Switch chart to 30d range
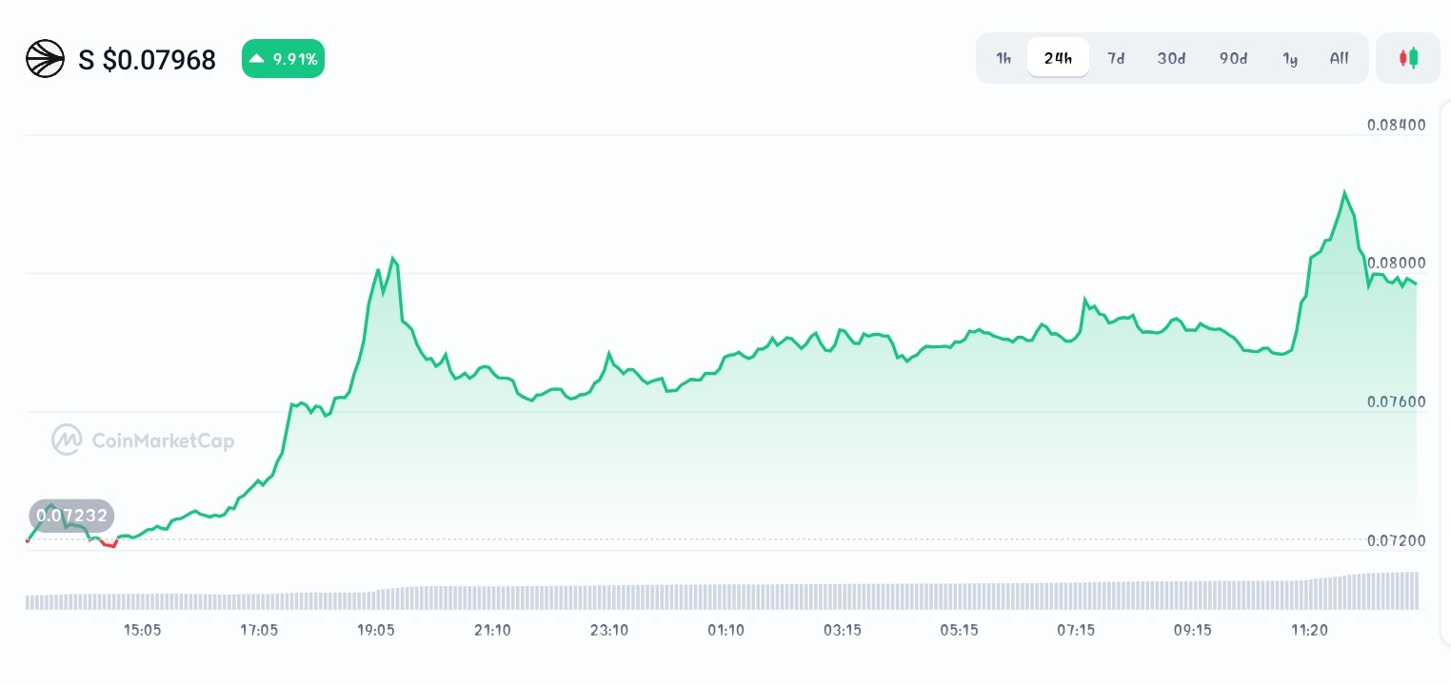1451x685 pixels. (x=1171, y=58)
